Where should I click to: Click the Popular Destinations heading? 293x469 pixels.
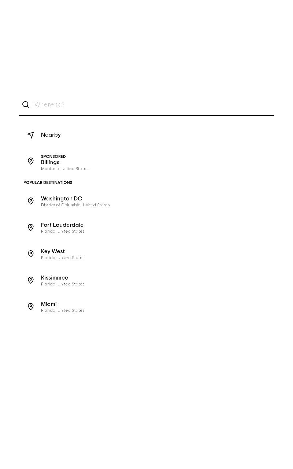[48, 182]
